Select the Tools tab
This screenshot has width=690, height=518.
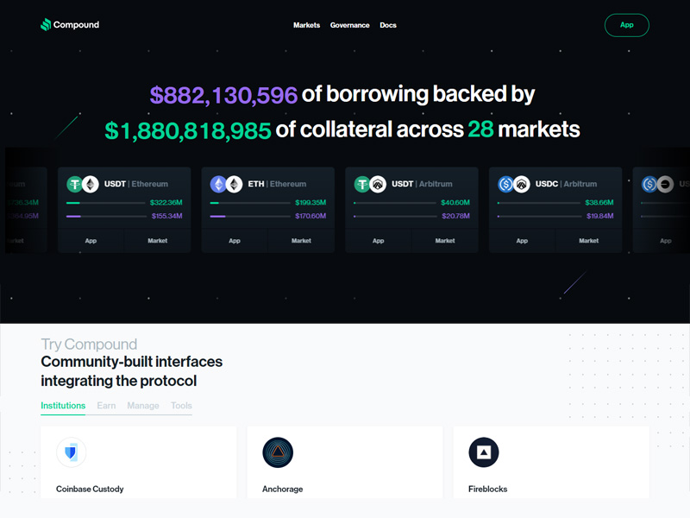(x=181, y=406)
